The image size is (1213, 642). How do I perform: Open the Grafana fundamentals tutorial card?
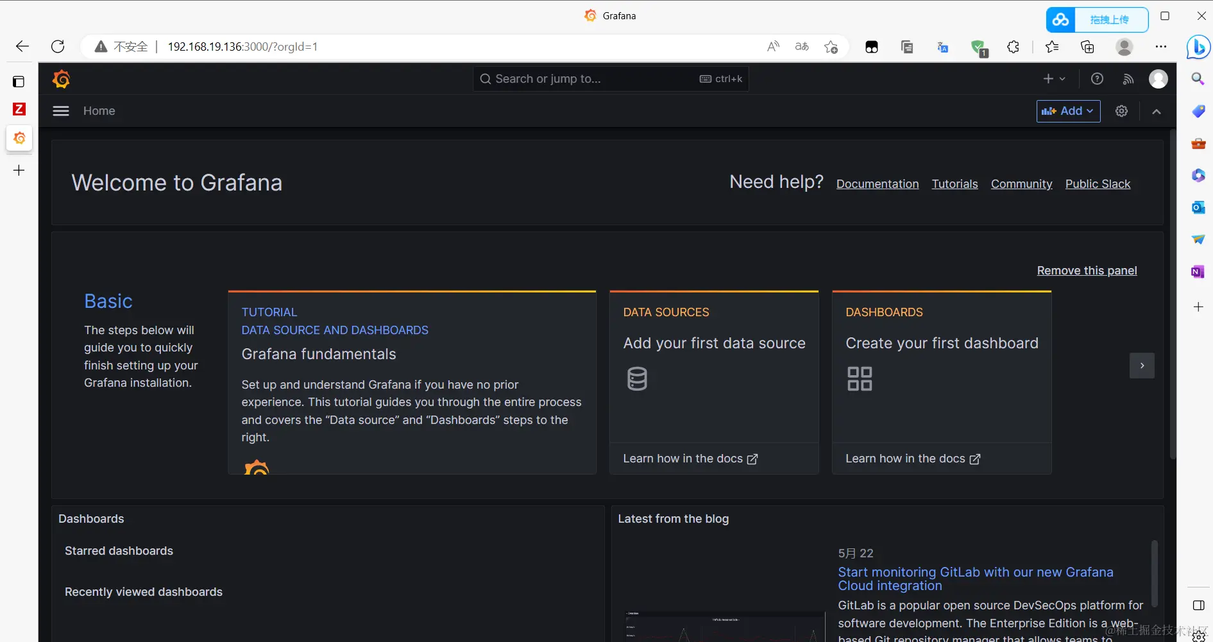click(412, 383)
